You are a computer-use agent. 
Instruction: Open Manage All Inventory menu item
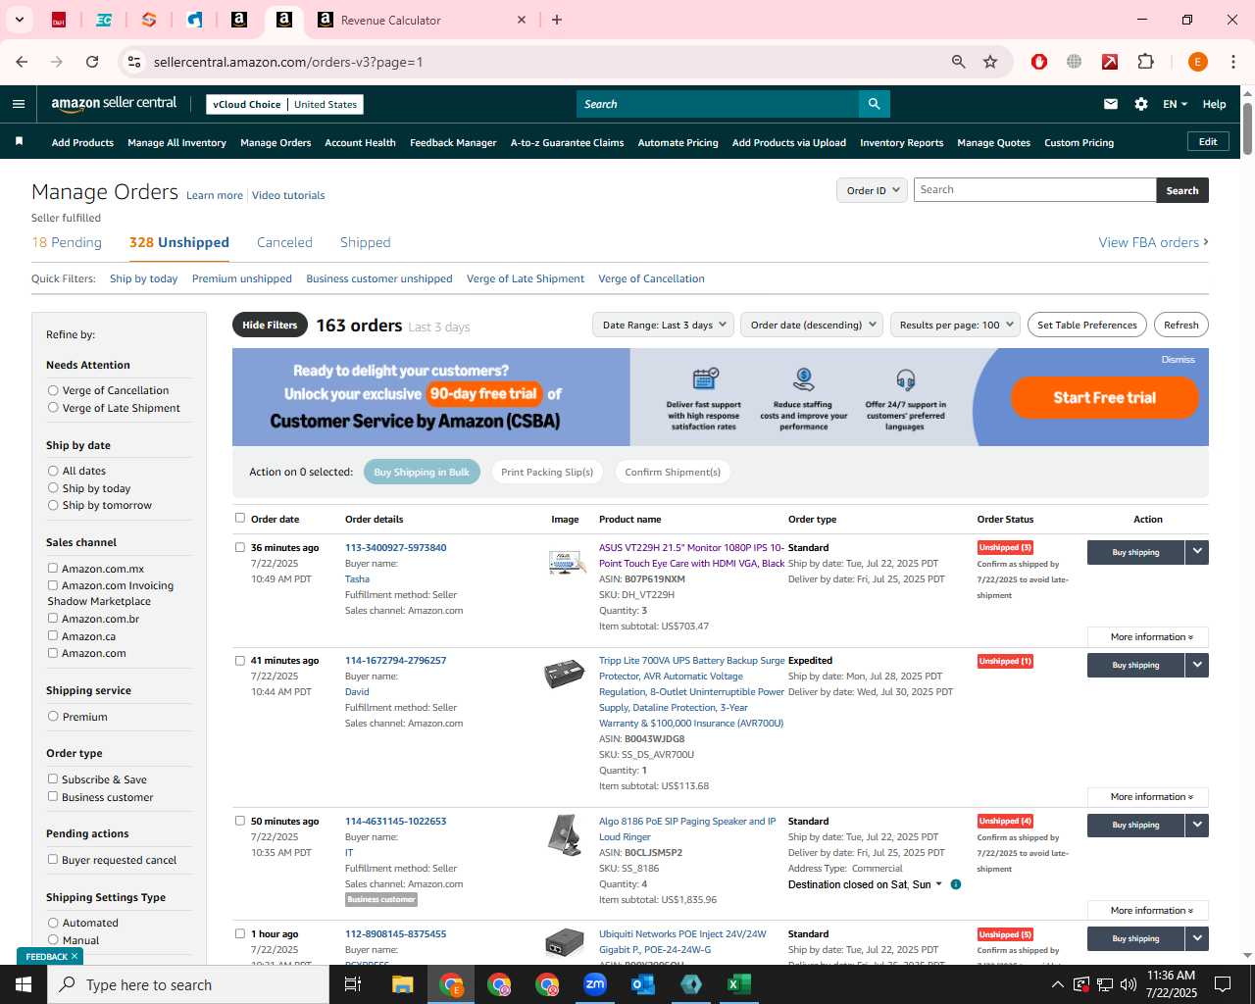(x=176, y=142)
